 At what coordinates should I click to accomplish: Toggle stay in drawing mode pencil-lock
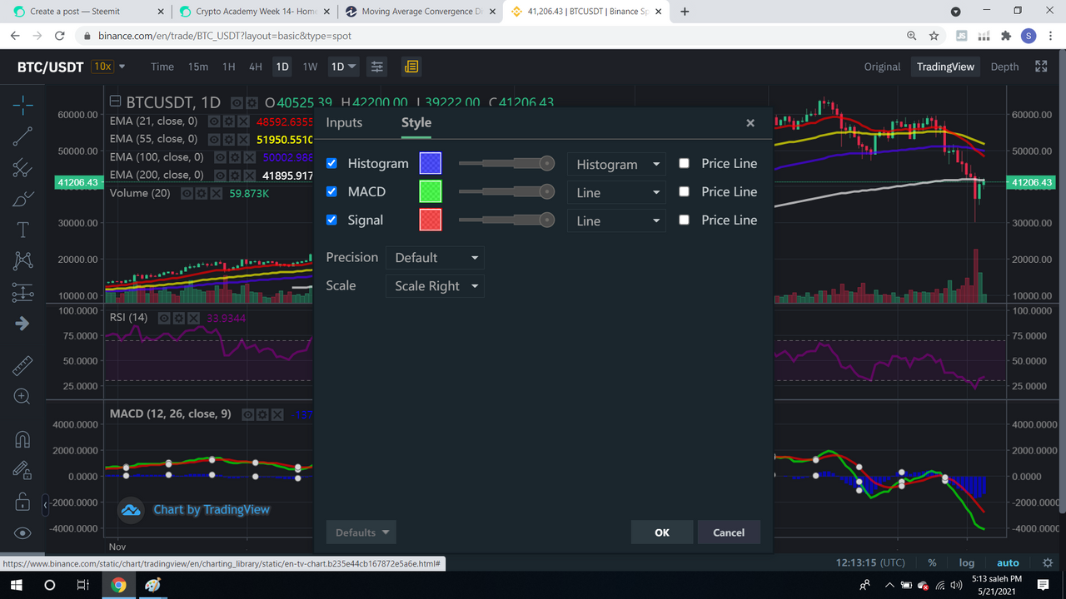(22, 470)
